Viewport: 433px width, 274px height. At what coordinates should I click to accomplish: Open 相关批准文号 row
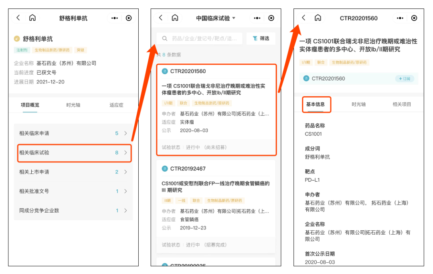[73, 191]
